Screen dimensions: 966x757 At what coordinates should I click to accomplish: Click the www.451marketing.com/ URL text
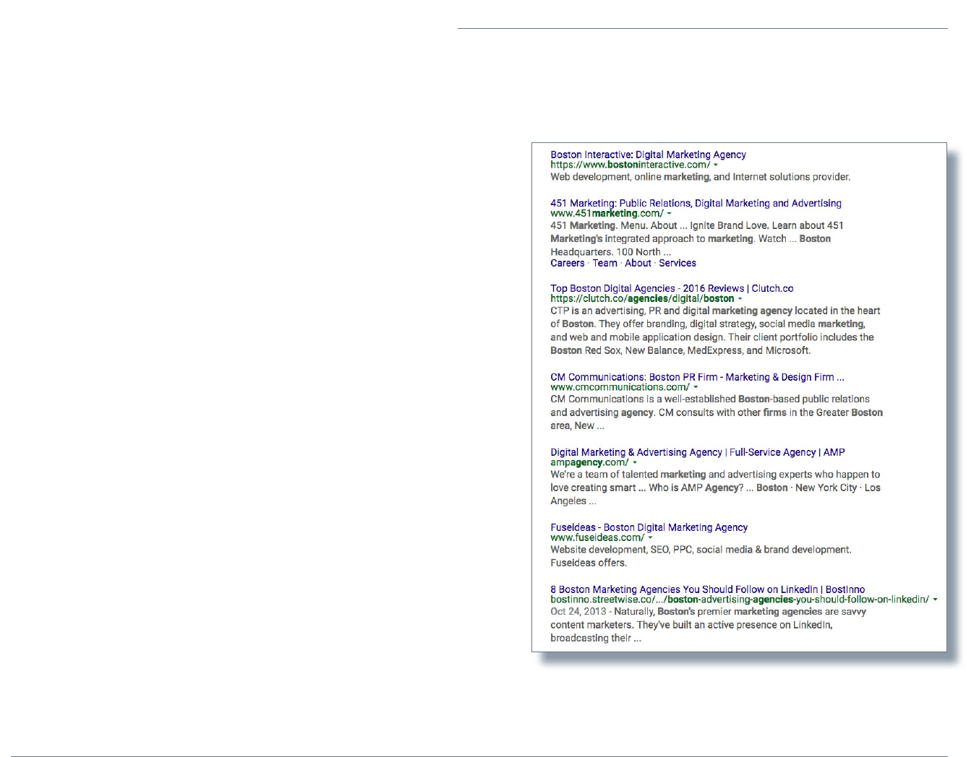coord(607,213)
